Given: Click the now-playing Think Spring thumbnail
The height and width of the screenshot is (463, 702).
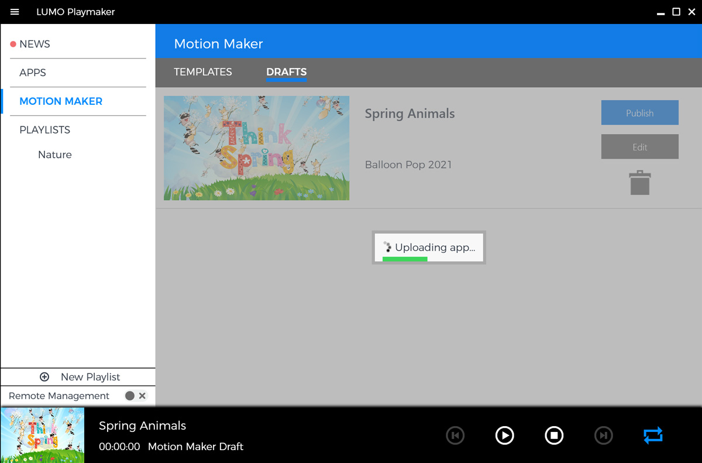Looking at the screenshot, I should pyautogui.click(x=43, y=435).
